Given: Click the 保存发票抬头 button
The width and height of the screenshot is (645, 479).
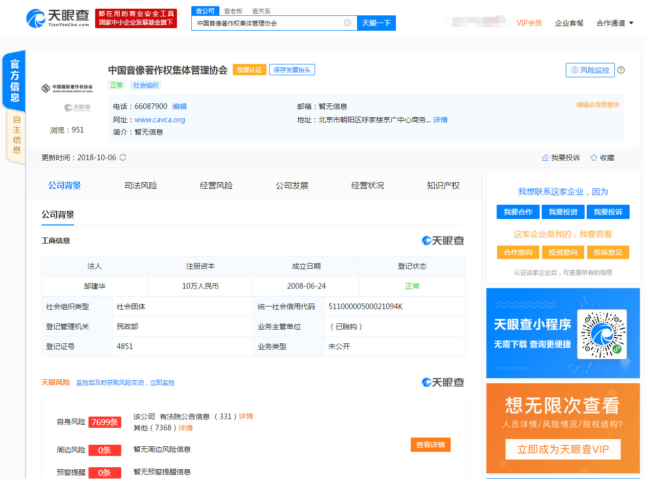Looking at the screenshot, I should point(292,70).
